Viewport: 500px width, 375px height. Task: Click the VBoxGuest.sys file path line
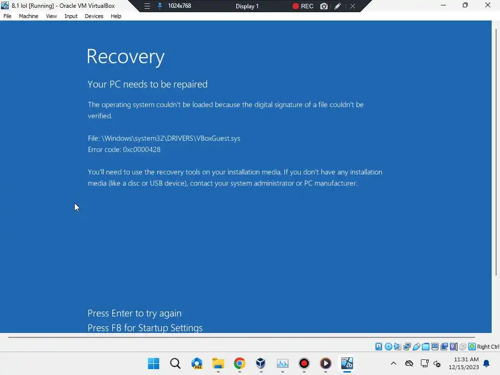164,138
